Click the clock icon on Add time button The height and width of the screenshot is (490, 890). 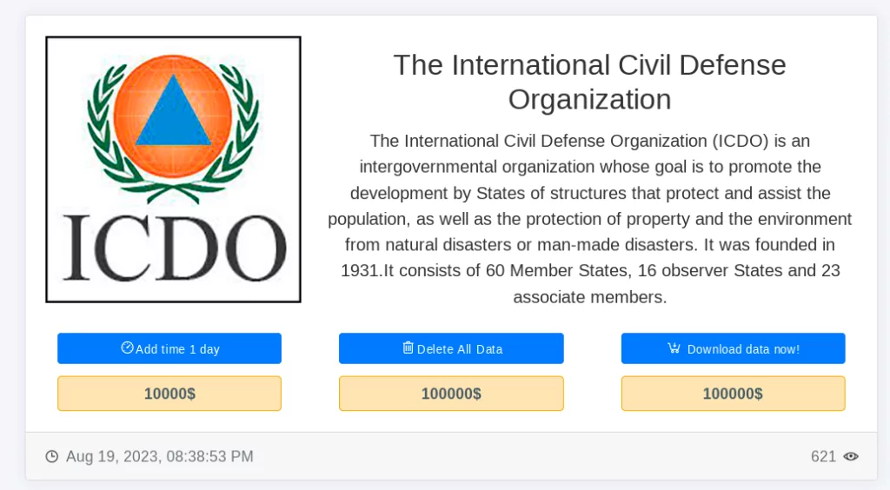[127, 348]
